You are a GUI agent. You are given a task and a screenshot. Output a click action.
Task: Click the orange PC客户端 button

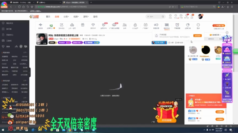pos(219,26)
